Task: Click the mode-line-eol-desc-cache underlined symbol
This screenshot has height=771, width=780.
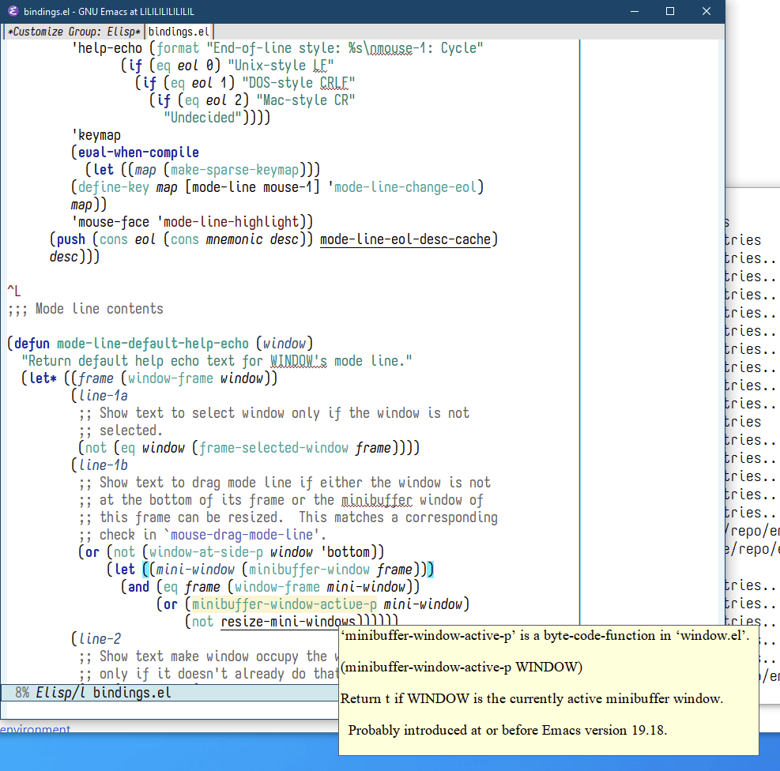Action: coord(407,239)
